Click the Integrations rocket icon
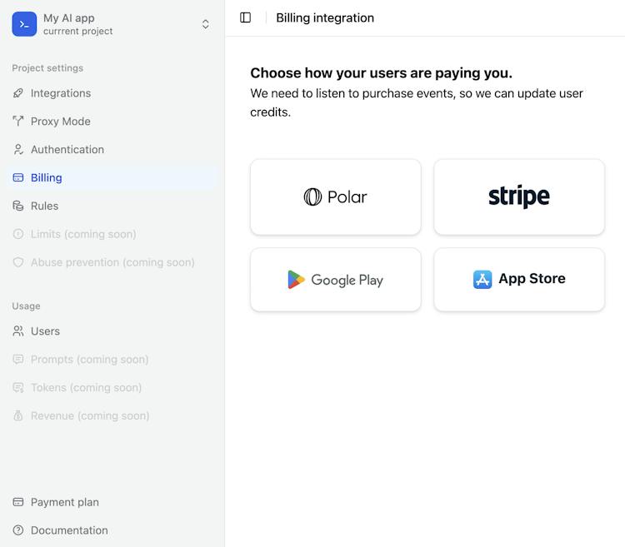The height and width of the screenshot is (547, 625). (x=18, y=93)
